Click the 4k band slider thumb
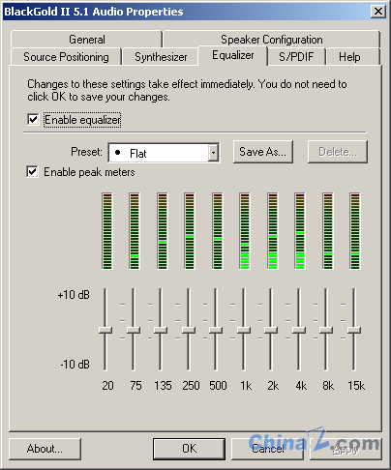 [x=299, y=330]
